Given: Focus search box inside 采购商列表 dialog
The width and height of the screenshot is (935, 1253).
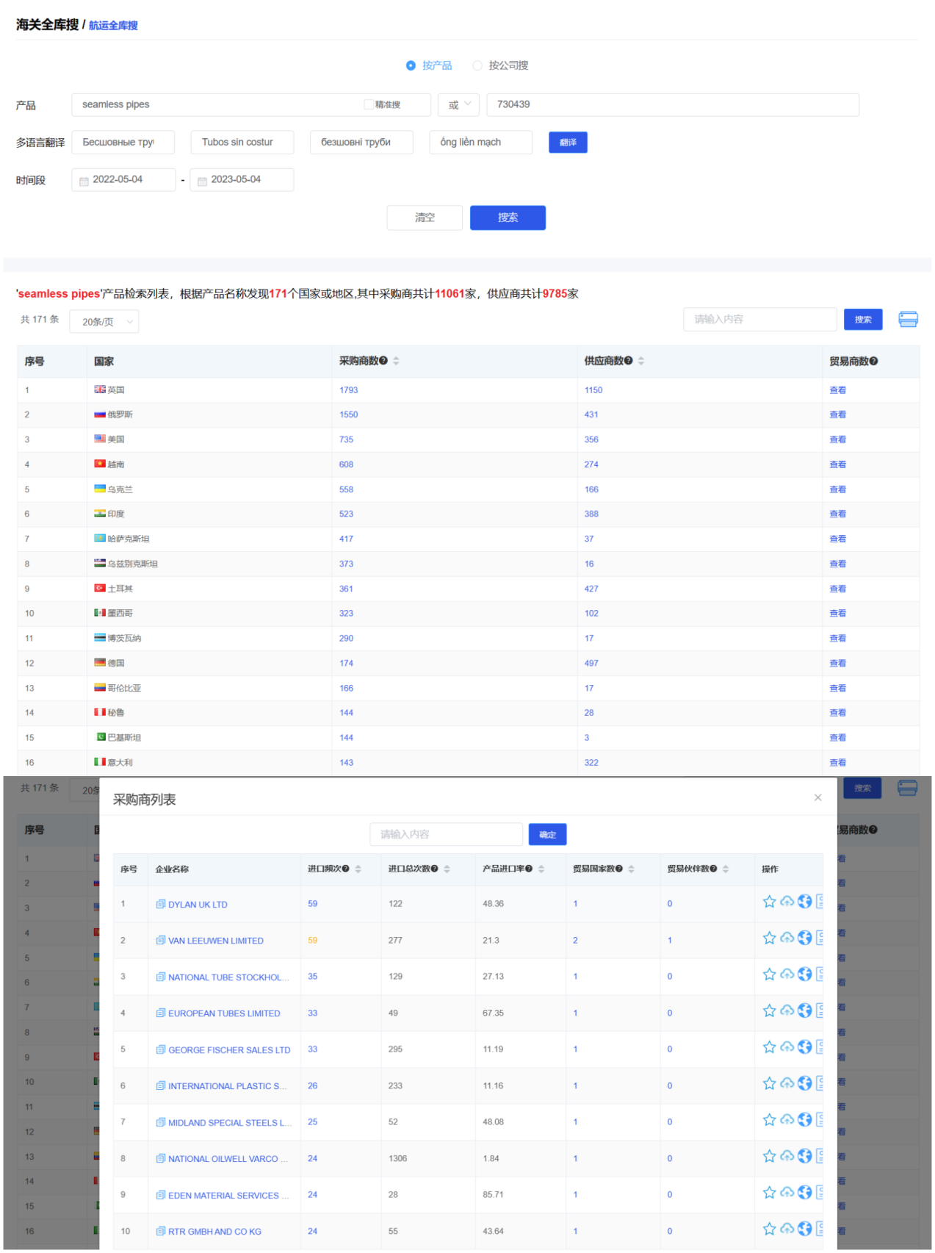Looking at the screenshot, I should (447, 835).
